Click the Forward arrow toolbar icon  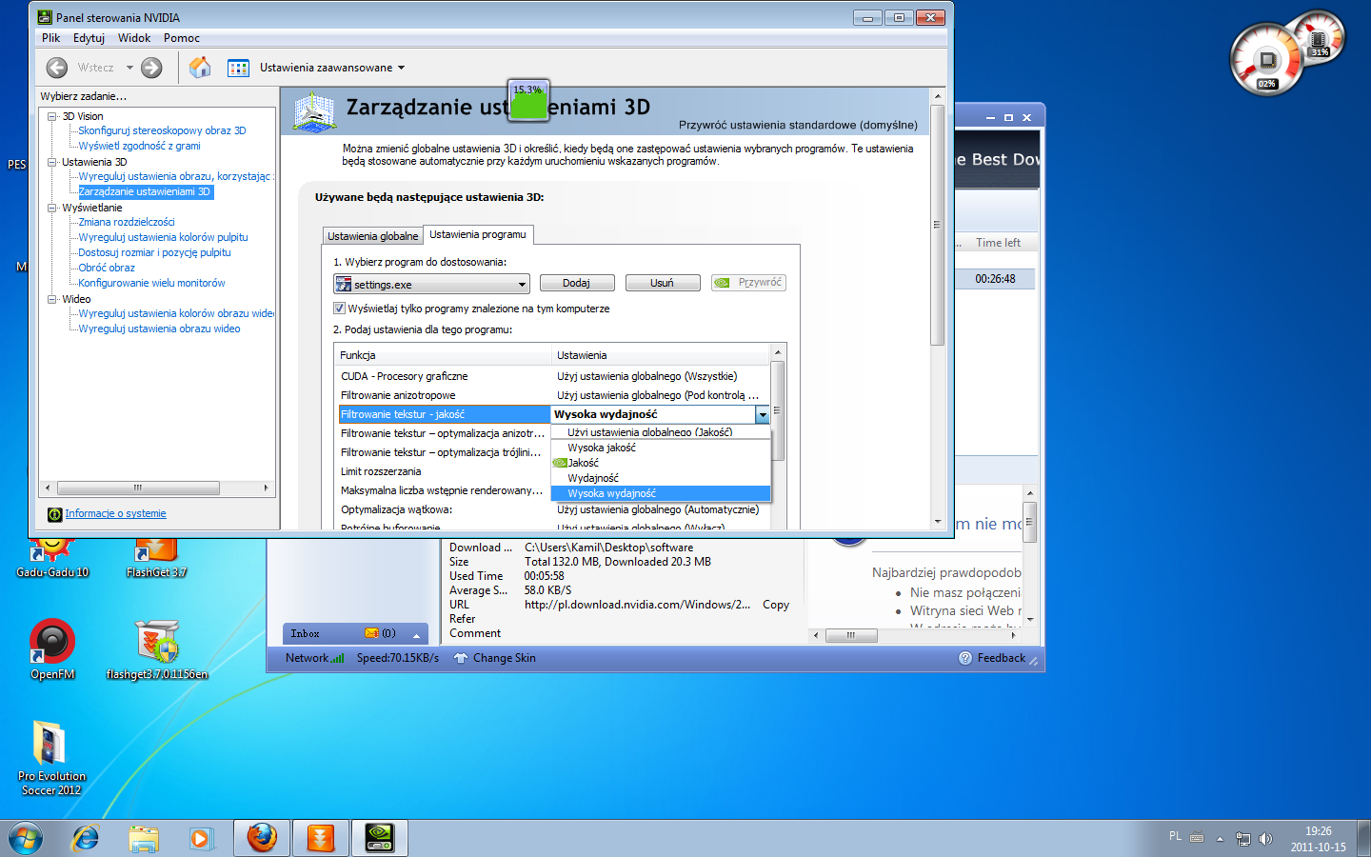coord(151,68)
